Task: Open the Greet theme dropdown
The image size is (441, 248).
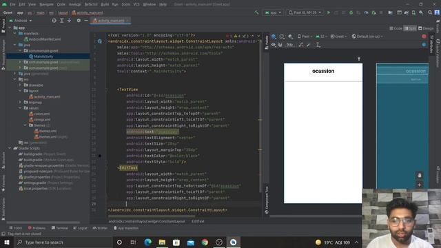Action: (x=338, y=37)
